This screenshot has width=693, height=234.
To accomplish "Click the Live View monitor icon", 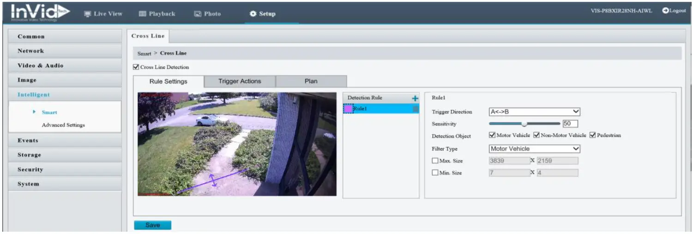I will tap(88, 14).
